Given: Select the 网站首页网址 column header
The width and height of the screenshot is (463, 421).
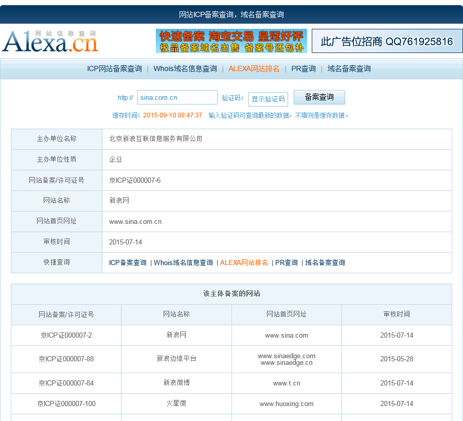Looking at the screenshot, I should tap(287, 314).
